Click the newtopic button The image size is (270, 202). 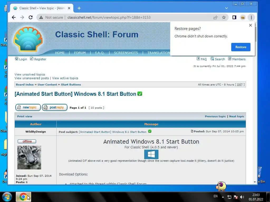(28, 107)
